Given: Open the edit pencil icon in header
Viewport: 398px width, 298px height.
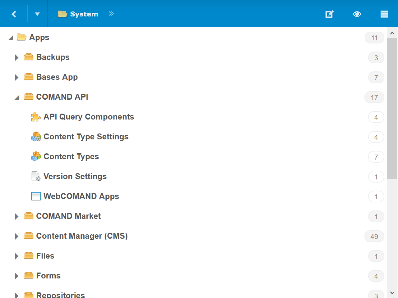Looking at the screenshot, I should 329,14.
